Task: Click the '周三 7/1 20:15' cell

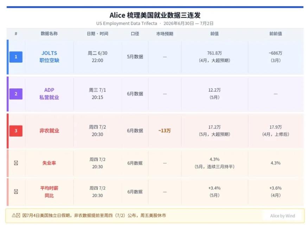Action: [97, 94]
